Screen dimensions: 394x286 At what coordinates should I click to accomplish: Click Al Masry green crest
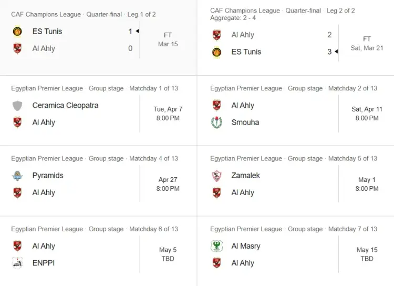[216, 246]
